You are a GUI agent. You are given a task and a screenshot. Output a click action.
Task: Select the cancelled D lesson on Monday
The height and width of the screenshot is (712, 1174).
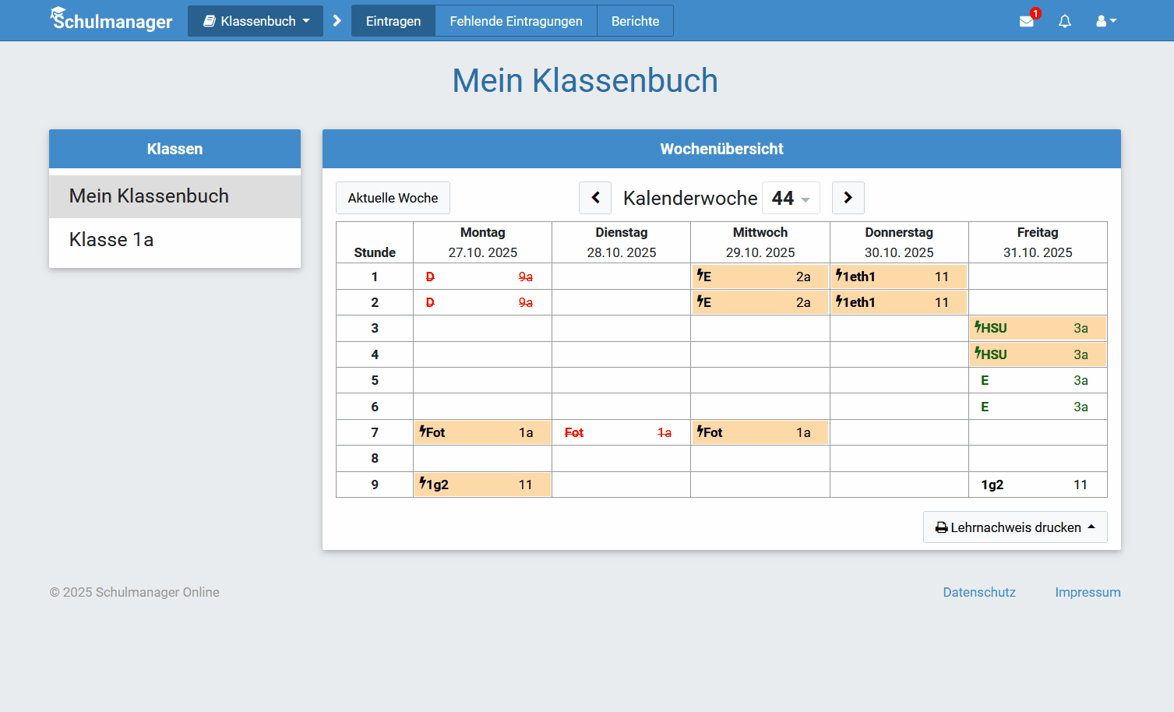pos(482,276)
